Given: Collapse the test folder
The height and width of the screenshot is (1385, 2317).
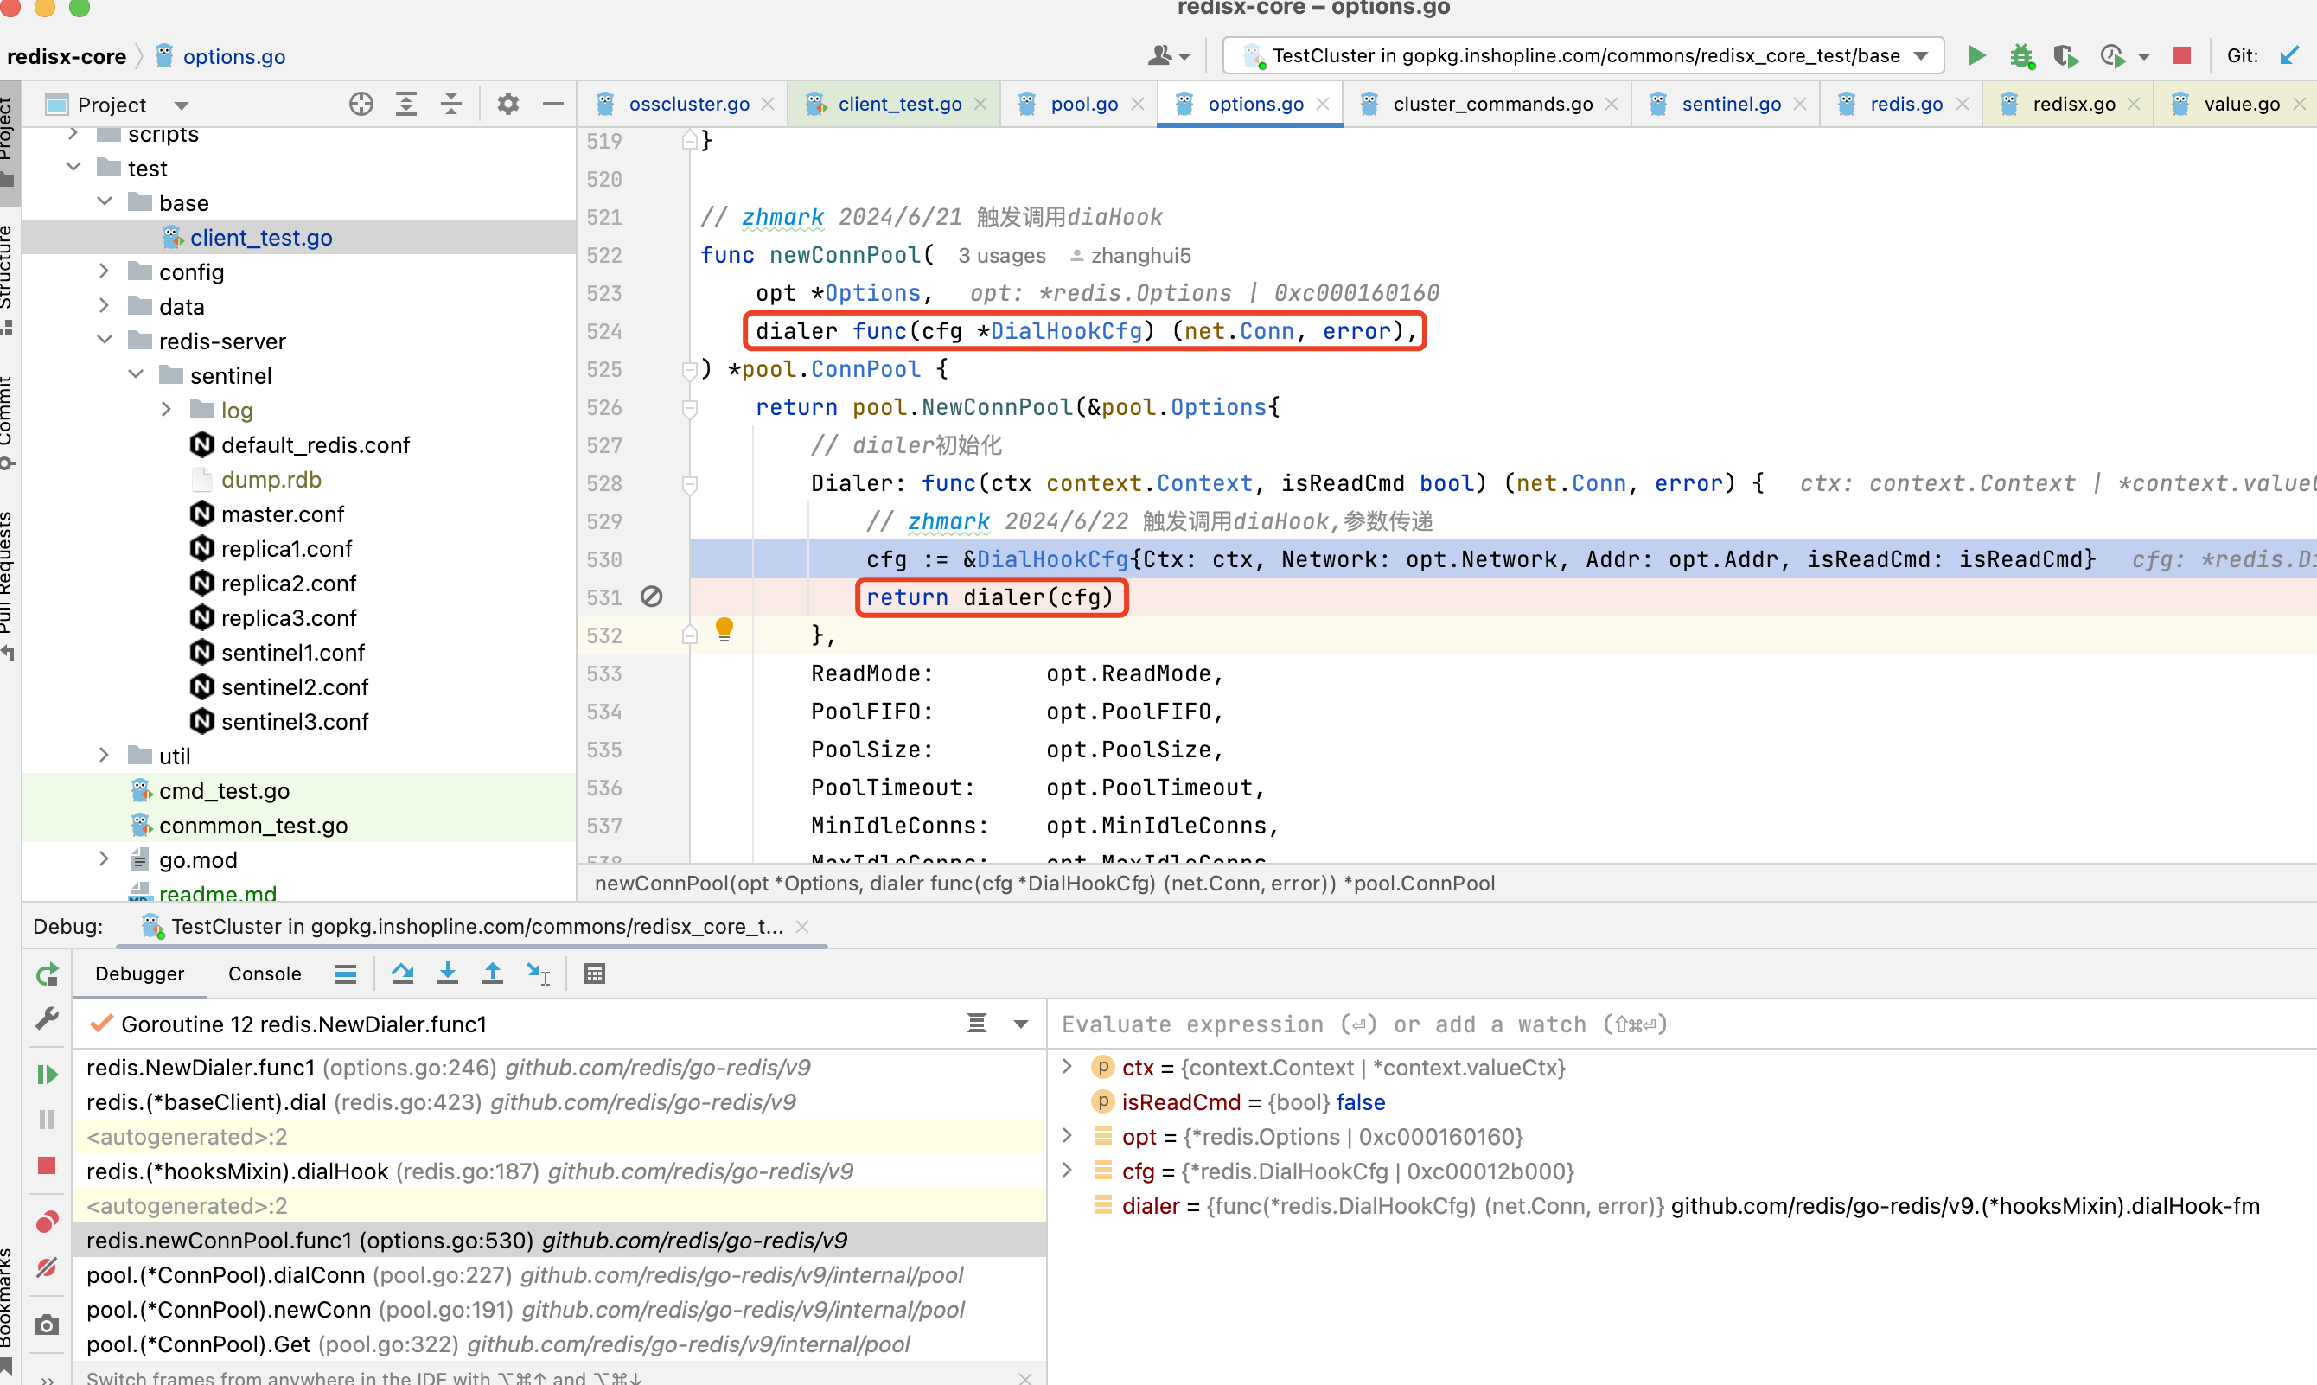Looking at the screenshot, I should [73, 167].
